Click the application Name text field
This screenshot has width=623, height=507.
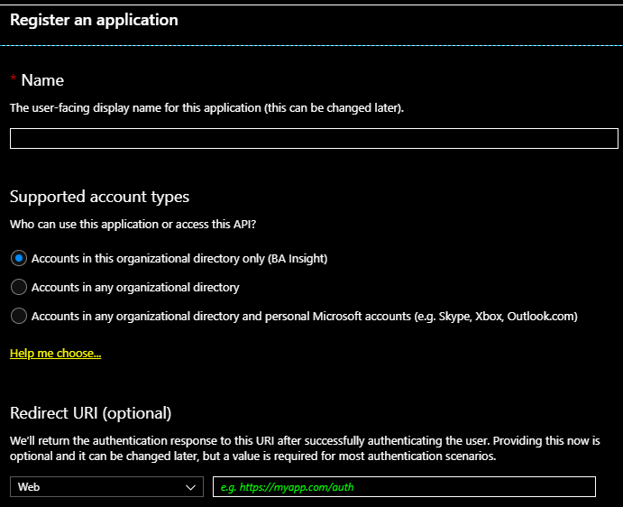[x=313, y=138]
